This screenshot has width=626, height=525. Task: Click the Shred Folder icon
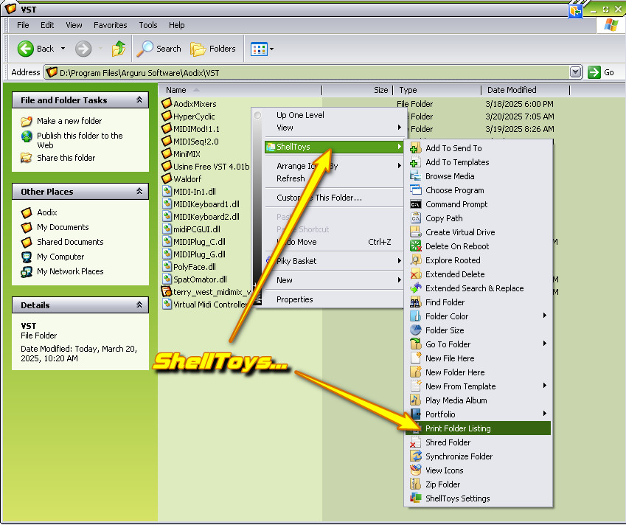coord(416,442)
